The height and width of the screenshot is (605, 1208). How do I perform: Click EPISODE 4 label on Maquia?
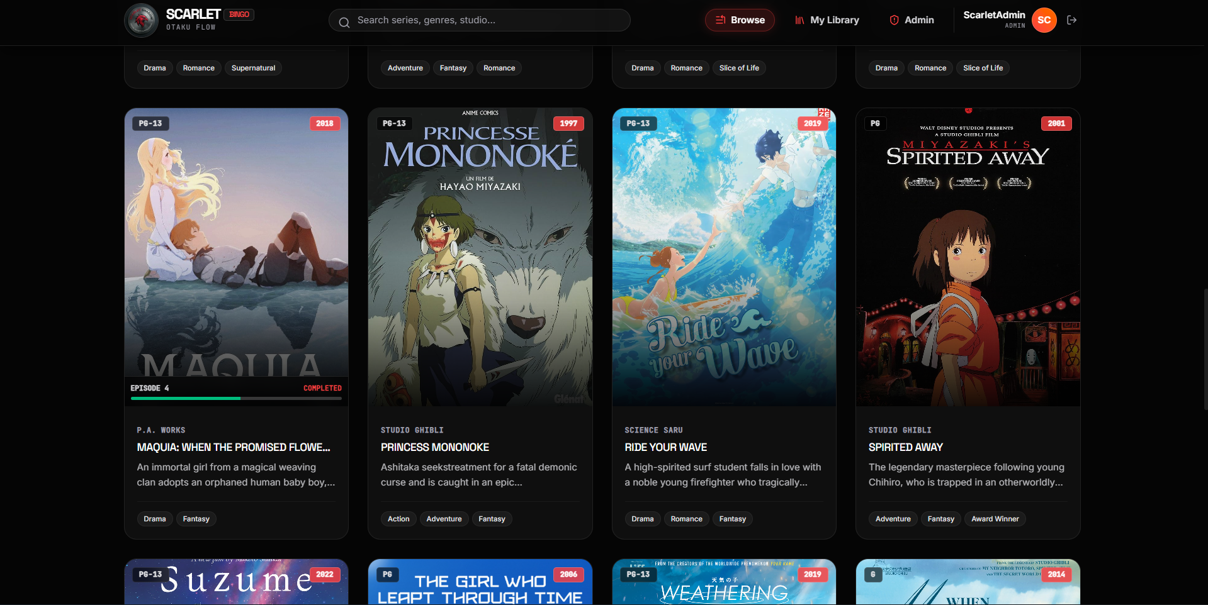click(x=150, y=388)
